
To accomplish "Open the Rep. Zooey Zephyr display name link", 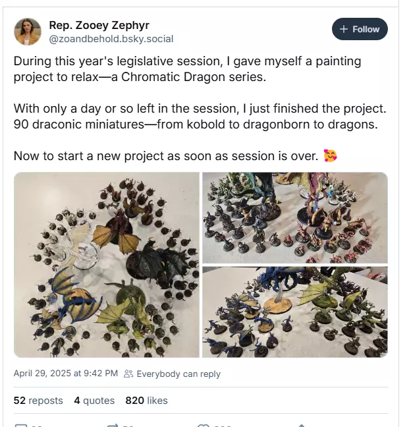I will click(99, 25).
